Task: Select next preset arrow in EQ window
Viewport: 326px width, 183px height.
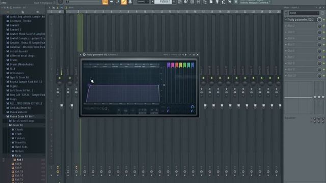Action: (186, 54)
